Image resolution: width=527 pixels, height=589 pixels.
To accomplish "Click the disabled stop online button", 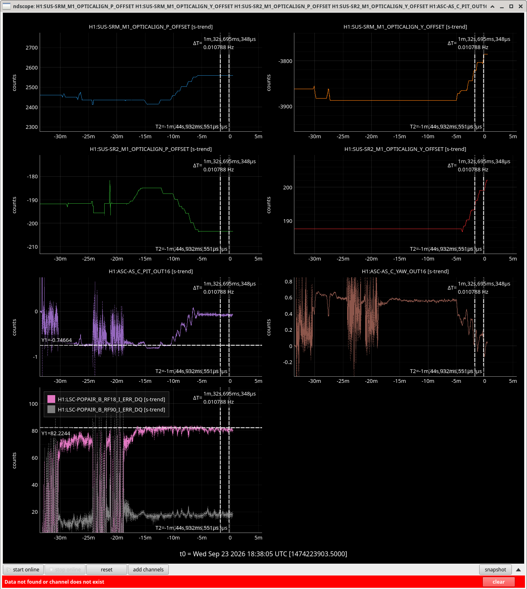I will pyautogui.click(x=65, y=569).
